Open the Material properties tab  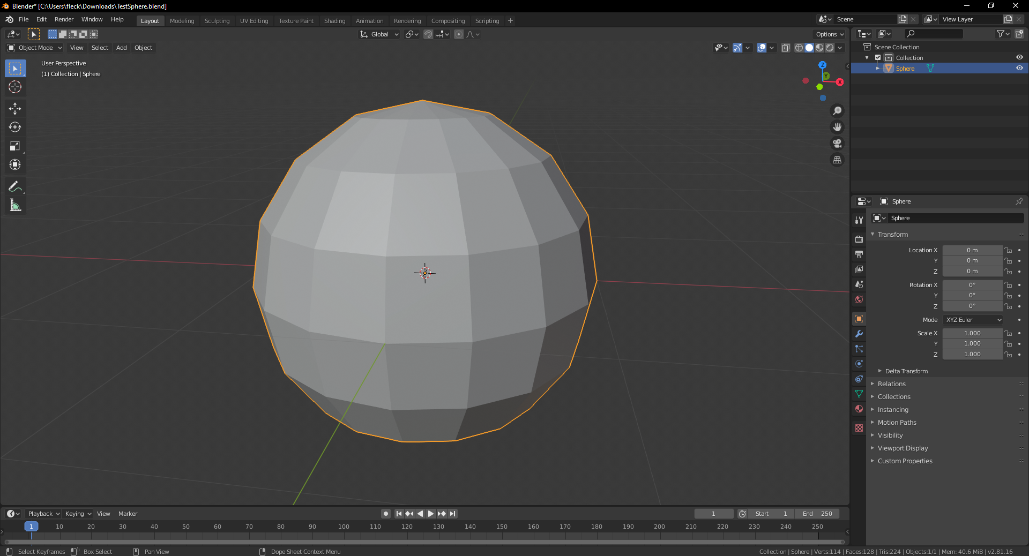[x=859, y=409]
